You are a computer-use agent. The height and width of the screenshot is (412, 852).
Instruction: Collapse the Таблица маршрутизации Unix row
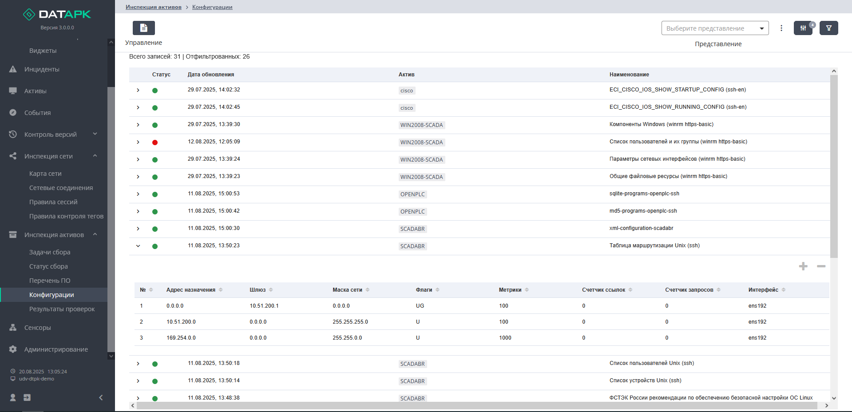pyautogui.click(x=138, y=246)
